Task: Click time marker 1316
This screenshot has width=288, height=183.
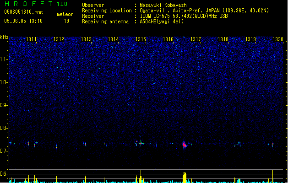Action: [x=168, y=39]
